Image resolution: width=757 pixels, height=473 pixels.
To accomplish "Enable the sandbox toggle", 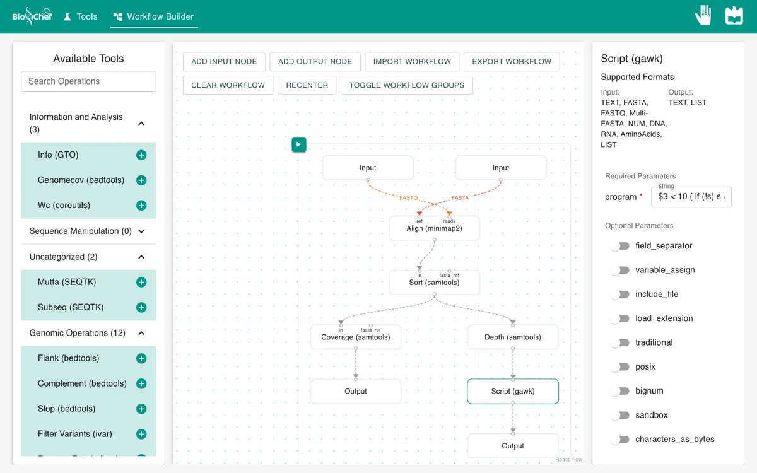I will pyautogui.click(x=619, y=415).
